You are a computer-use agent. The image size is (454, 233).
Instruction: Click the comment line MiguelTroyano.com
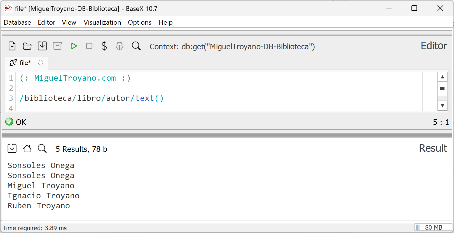pyautogui.click(x=75, y=78)
